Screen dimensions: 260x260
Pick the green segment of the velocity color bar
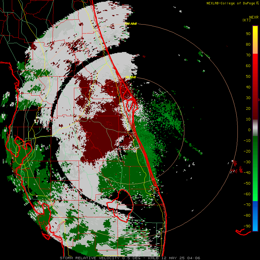pyautogui.click(x=255, y=169)
